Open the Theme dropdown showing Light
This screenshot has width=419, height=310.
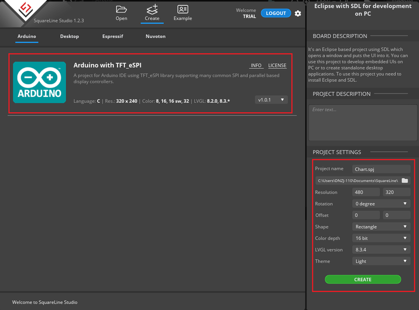(381, 261)
